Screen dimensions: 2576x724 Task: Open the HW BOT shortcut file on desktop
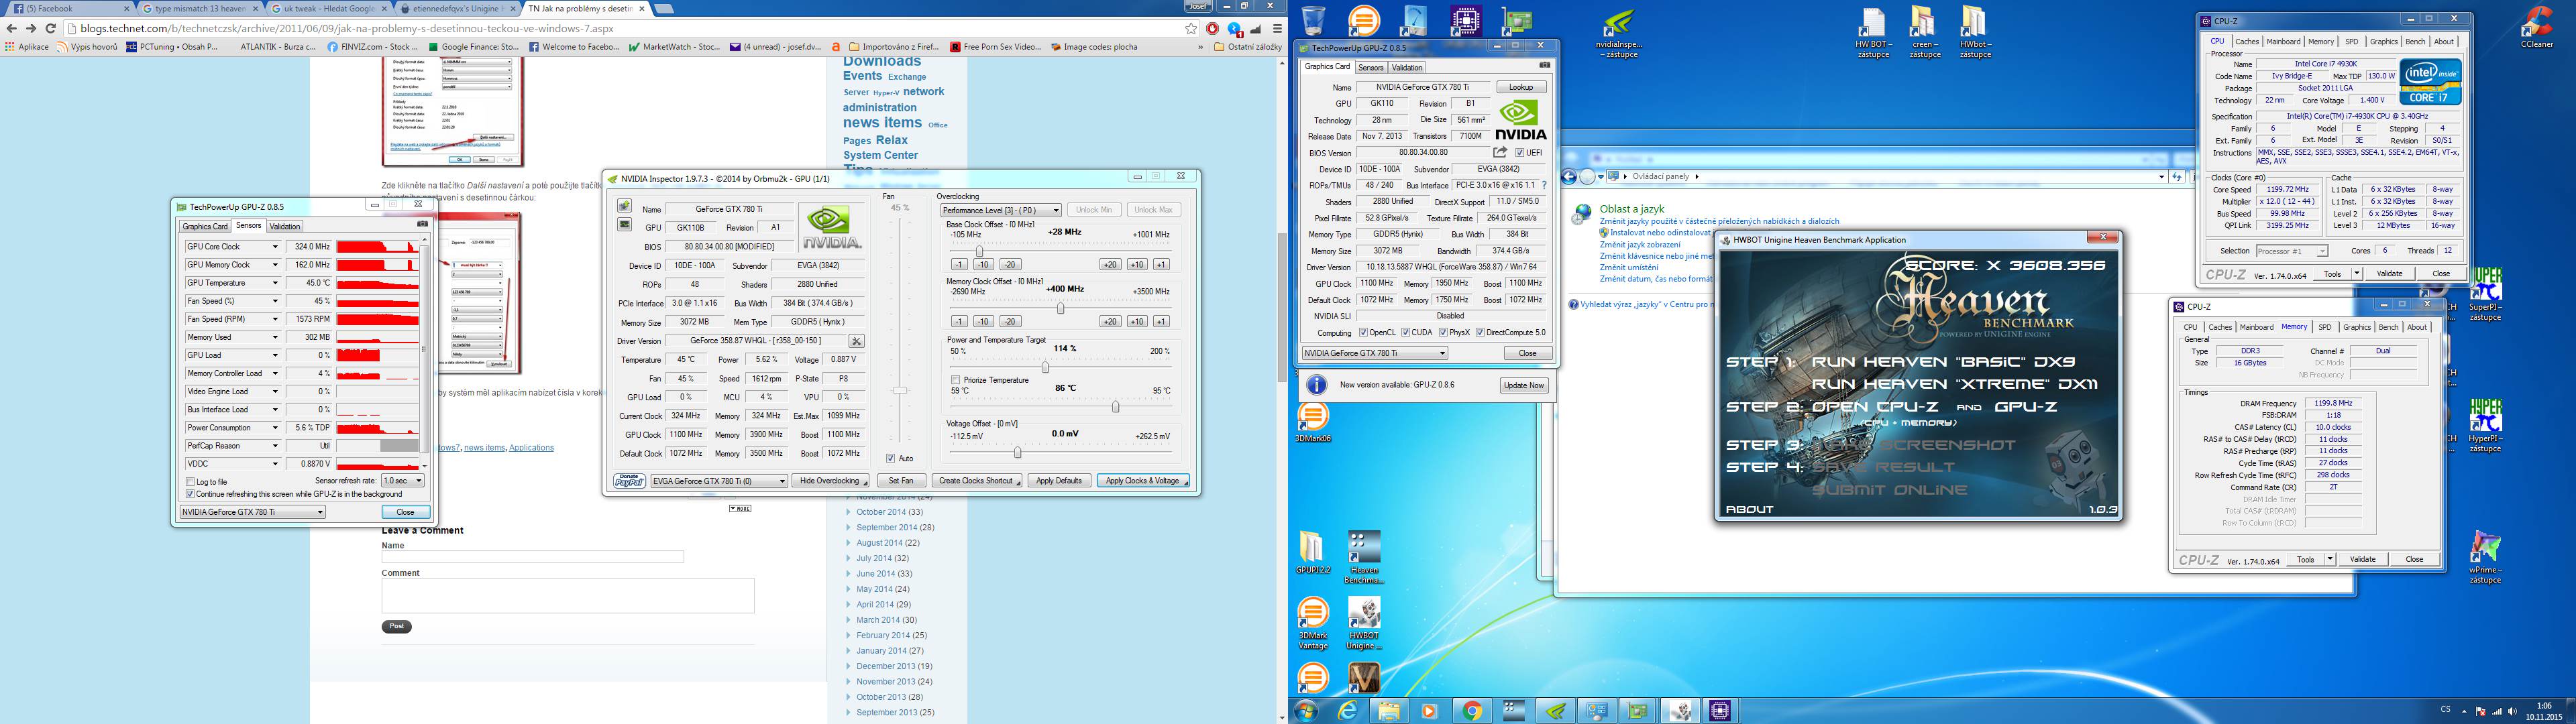(x=1873, y=33)
